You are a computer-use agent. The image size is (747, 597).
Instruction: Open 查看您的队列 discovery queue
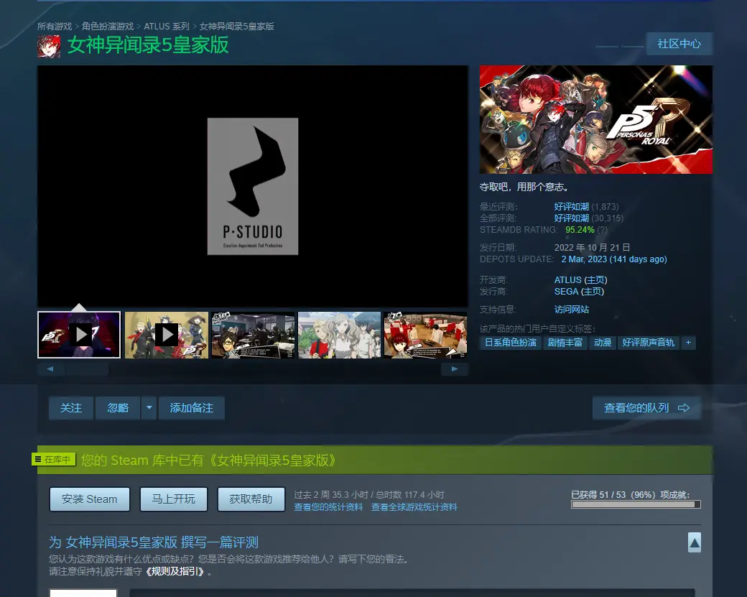click(x=646, y=408)
